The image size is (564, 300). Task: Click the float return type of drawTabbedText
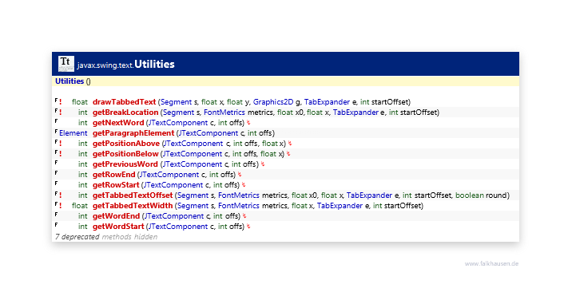[x=80, y=102]
